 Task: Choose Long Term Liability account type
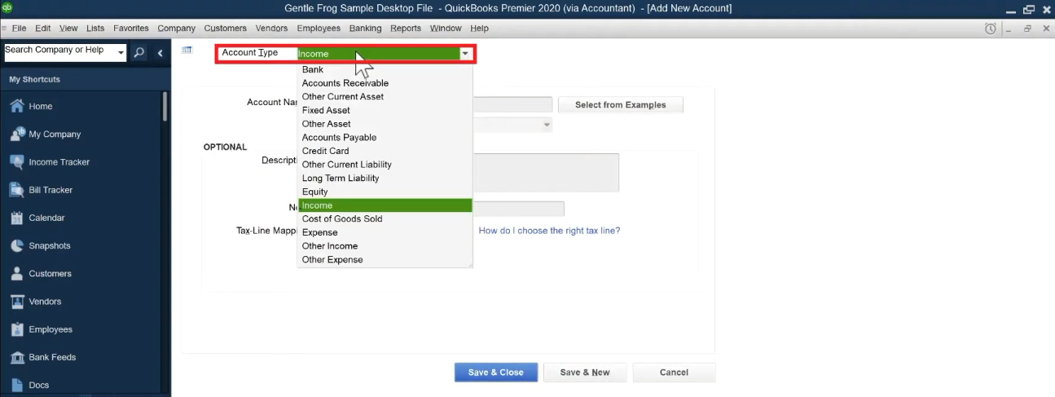pyautogui.click(x=385, y=178)
